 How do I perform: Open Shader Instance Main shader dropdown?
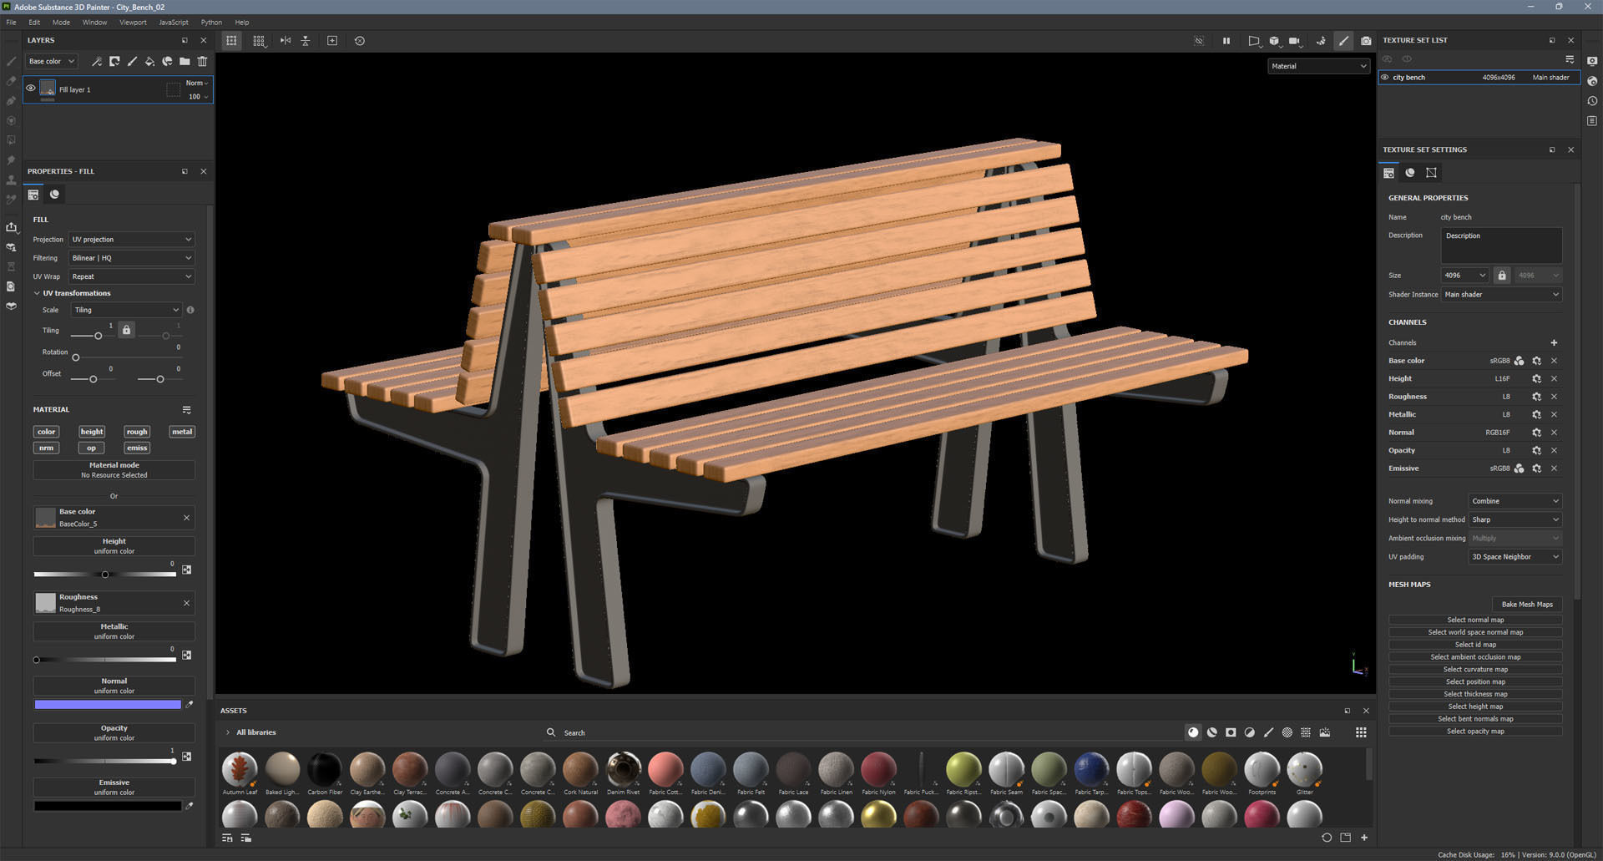point(1501,295)
